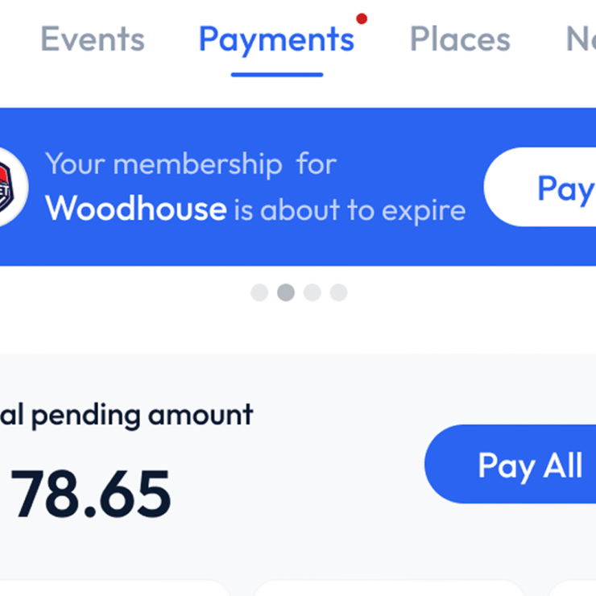Open the middle card at the bottom edge

(389, 588)
